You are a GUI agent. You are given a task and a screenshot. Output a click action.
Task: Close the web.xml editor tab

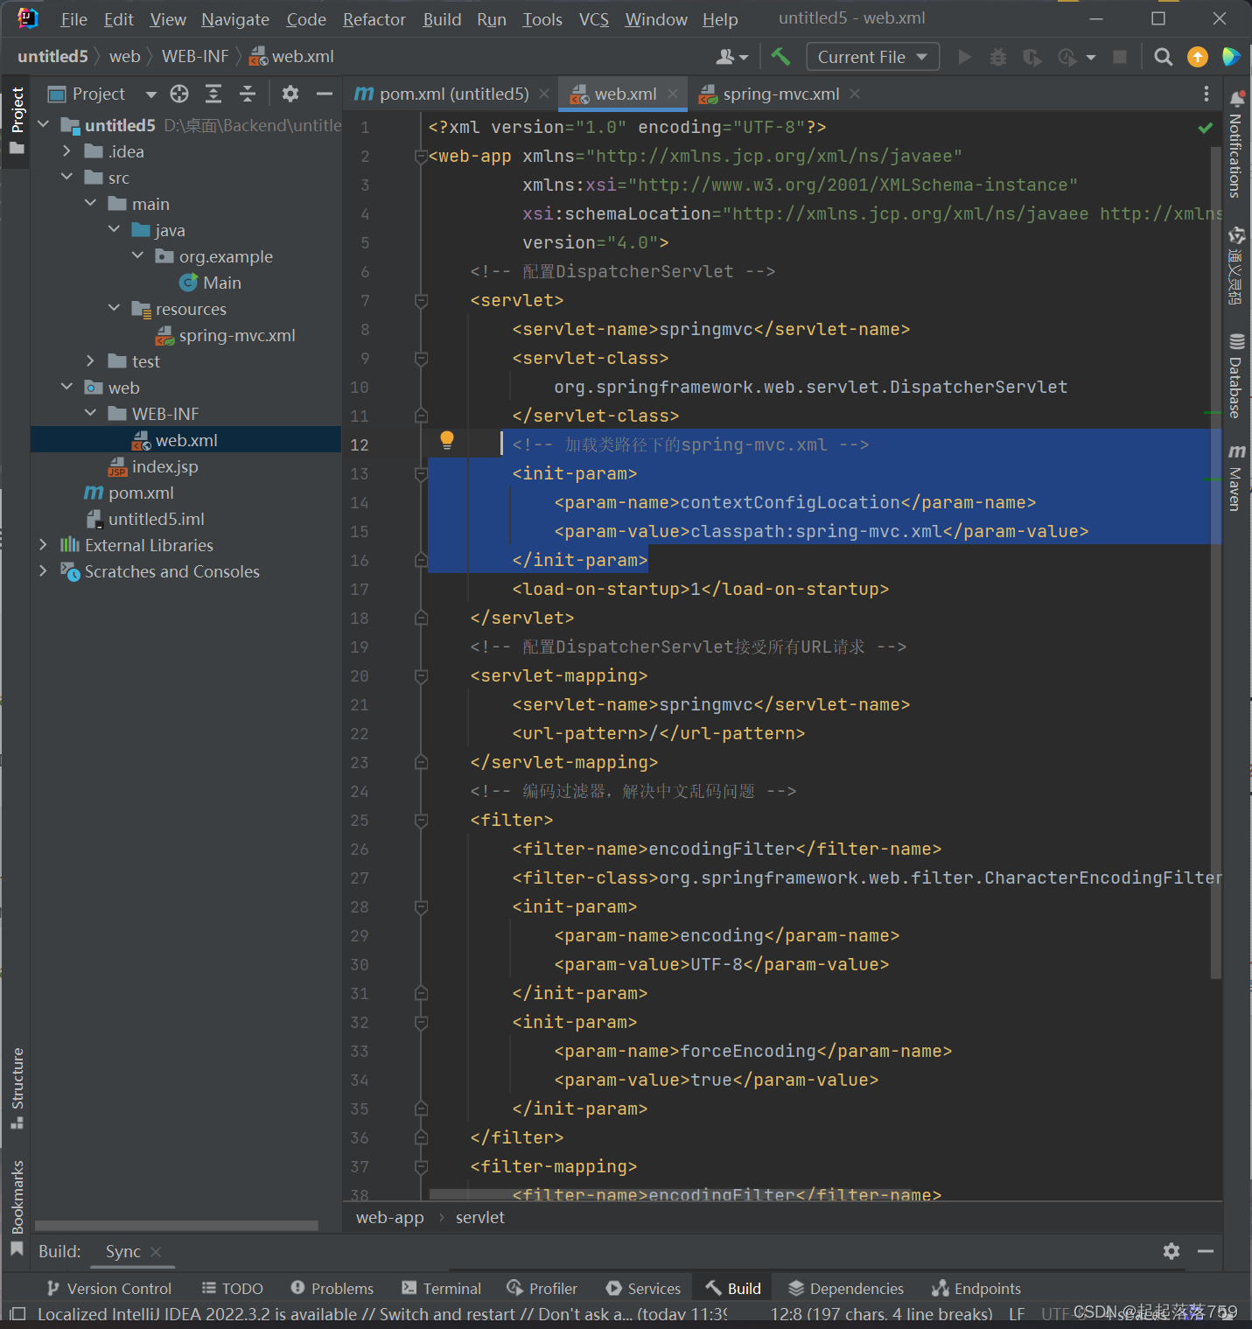[673, 94]
